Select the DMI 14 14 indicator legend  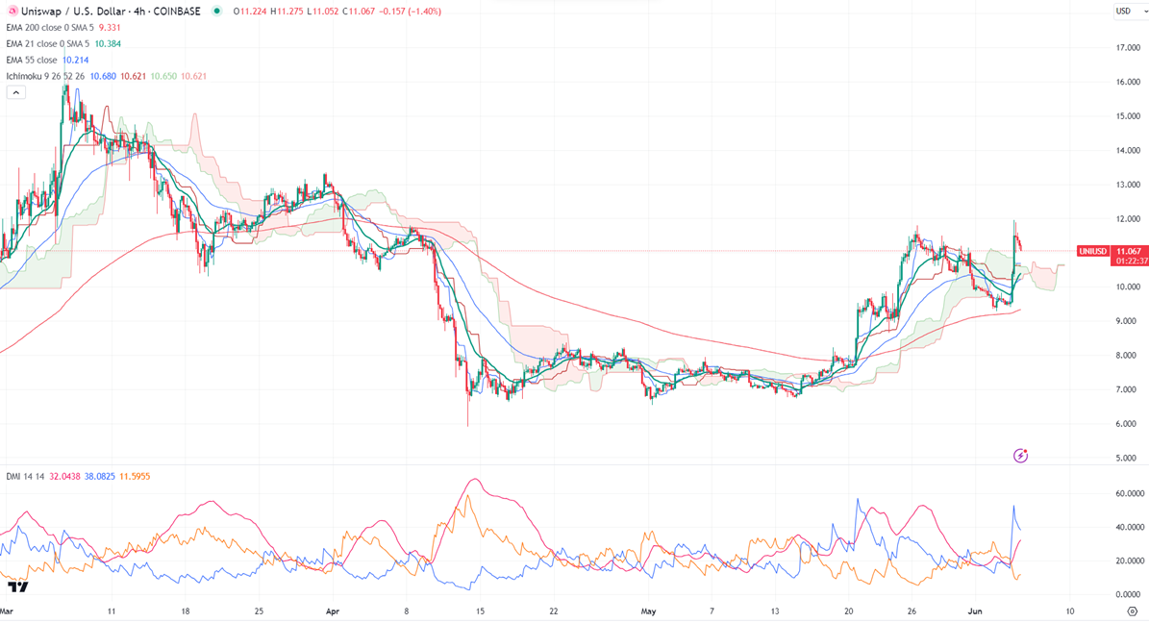click(x=25, y=477)
